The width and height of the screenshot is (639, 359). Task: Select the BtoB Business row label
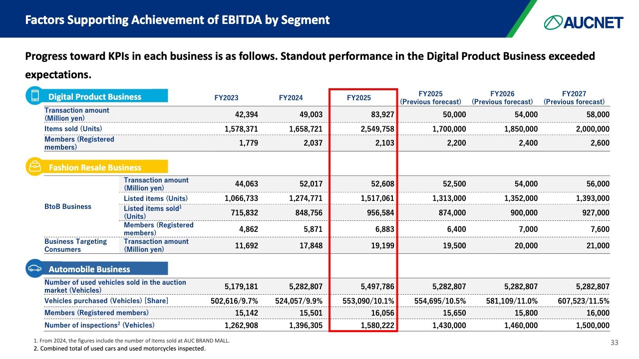(68, 206)
